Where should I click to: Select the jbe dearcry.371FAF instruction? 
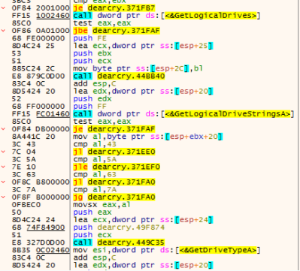(x=117, y=31)
